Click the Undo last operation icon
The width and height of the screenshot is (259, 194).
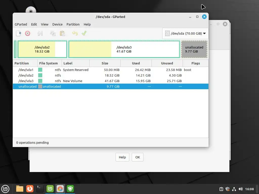click(x=75, y=33)
